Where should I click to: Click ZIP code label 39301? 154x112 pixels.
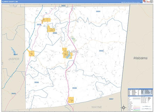(98, 12)
